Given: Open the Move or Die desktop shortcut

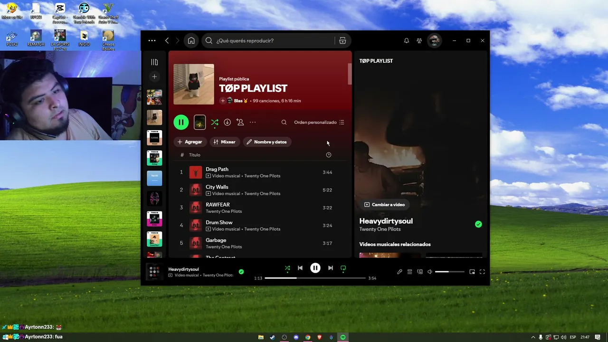Looking at the screenshot, I should pyautogui.click(x=12, y=11).
